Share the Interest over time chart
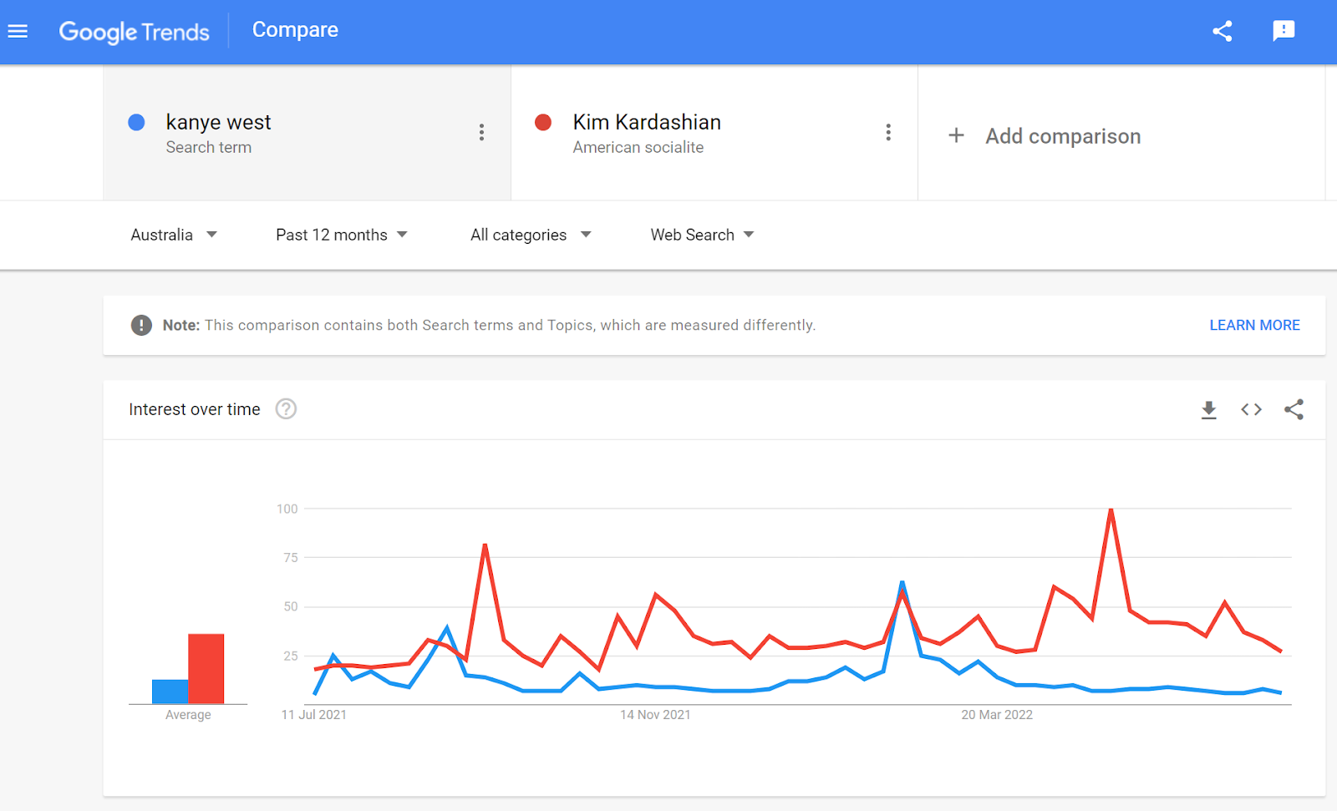The width and height of the screenshot is (1337, 811). pos(1294,409)
